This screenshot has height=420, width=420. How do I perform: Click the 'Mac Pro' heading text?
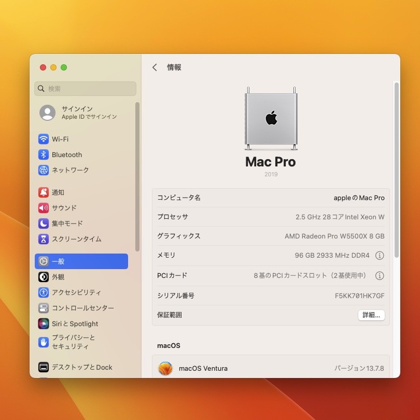coord(271,162)
